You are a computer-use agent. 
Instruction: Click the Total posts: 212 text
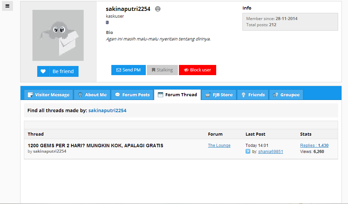pyautogui.click(x=261, y=25)
